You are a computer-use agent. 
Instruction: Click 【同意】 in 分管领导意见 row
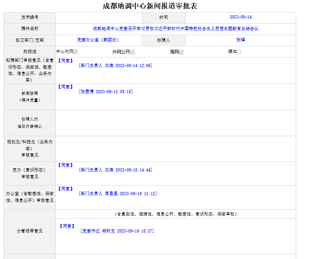click(67, 226)
